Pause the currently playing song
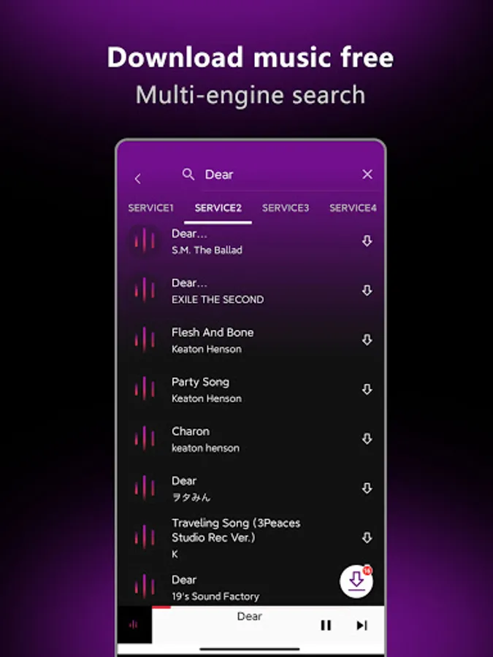 click(x=326, y=625)
